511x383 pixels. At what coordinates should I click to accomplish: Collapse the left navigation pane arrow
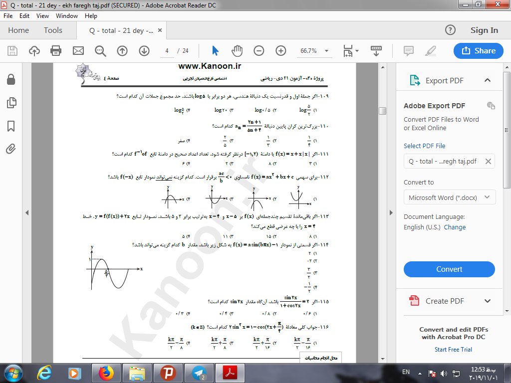pyautogui.click(x=27, y=213)
